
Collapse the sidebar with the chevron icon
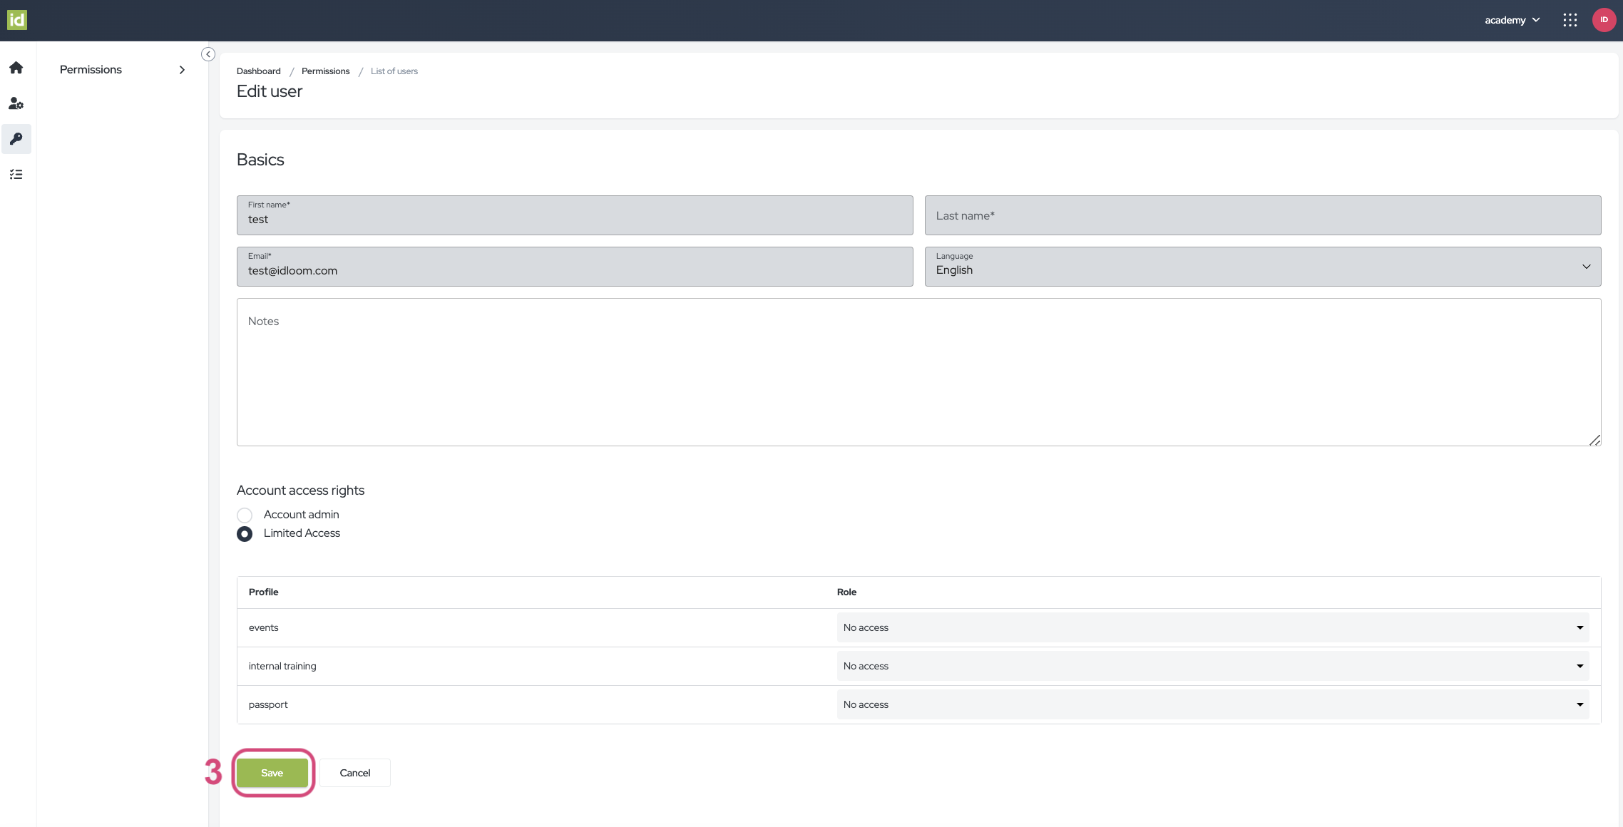tap(208, 54)
